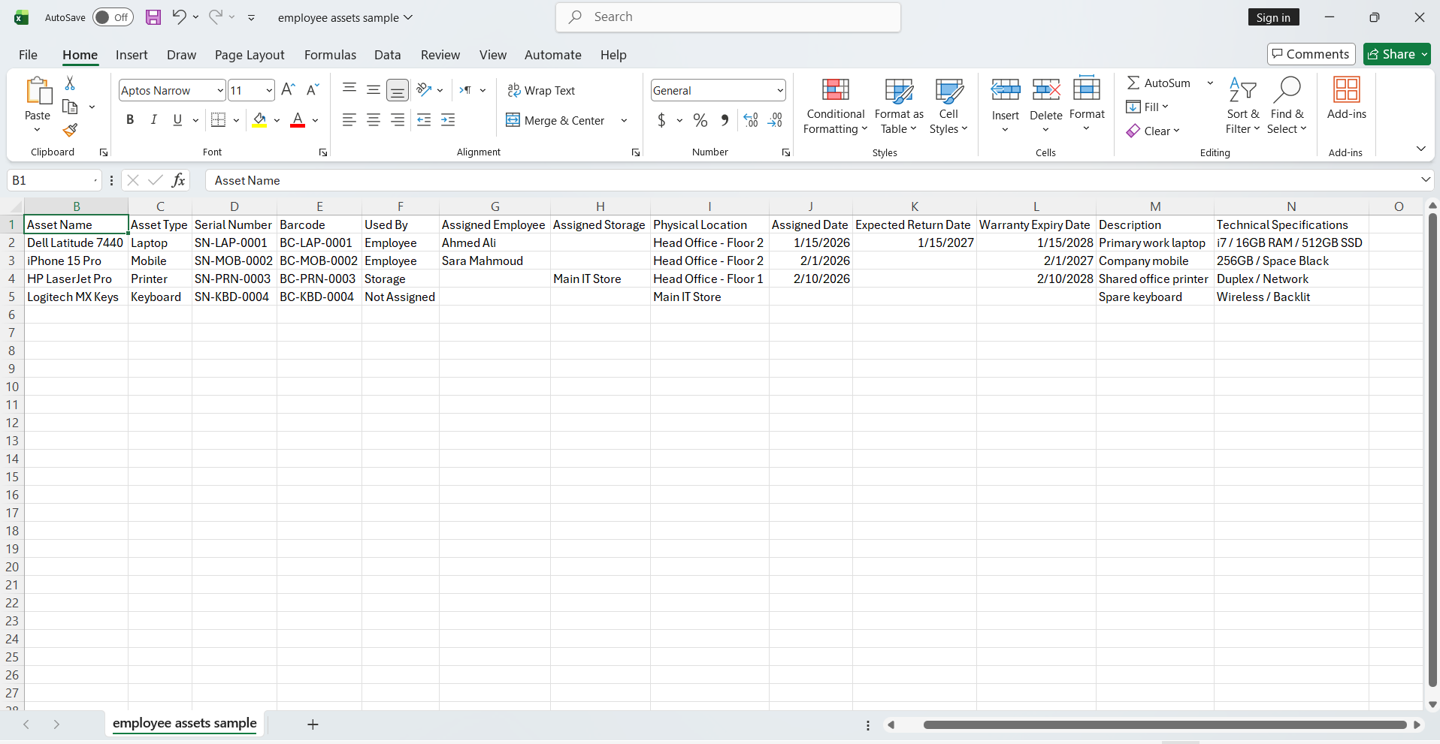Apply red Font Color swatch
This screenshot has width=1440, height=744.
click(298, 120)
